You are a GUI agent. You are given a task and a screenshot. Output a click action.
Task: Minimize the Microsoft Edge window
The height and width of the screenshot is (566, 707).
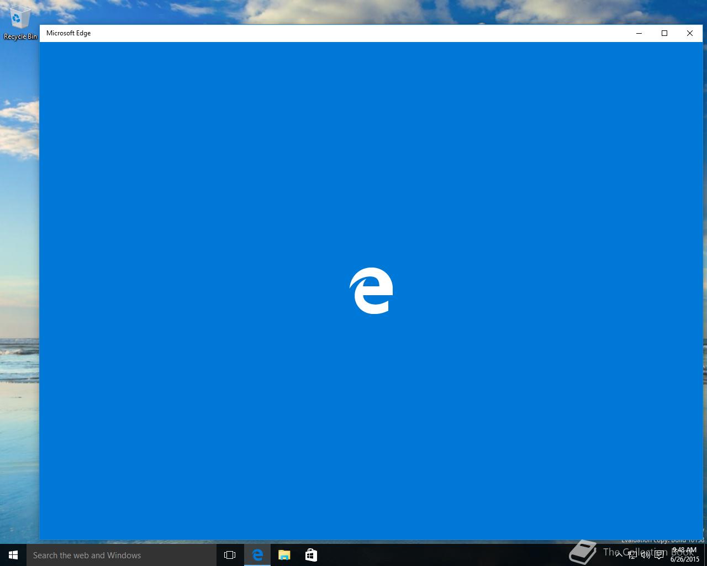pyautogui.click(x=639, y=33)
